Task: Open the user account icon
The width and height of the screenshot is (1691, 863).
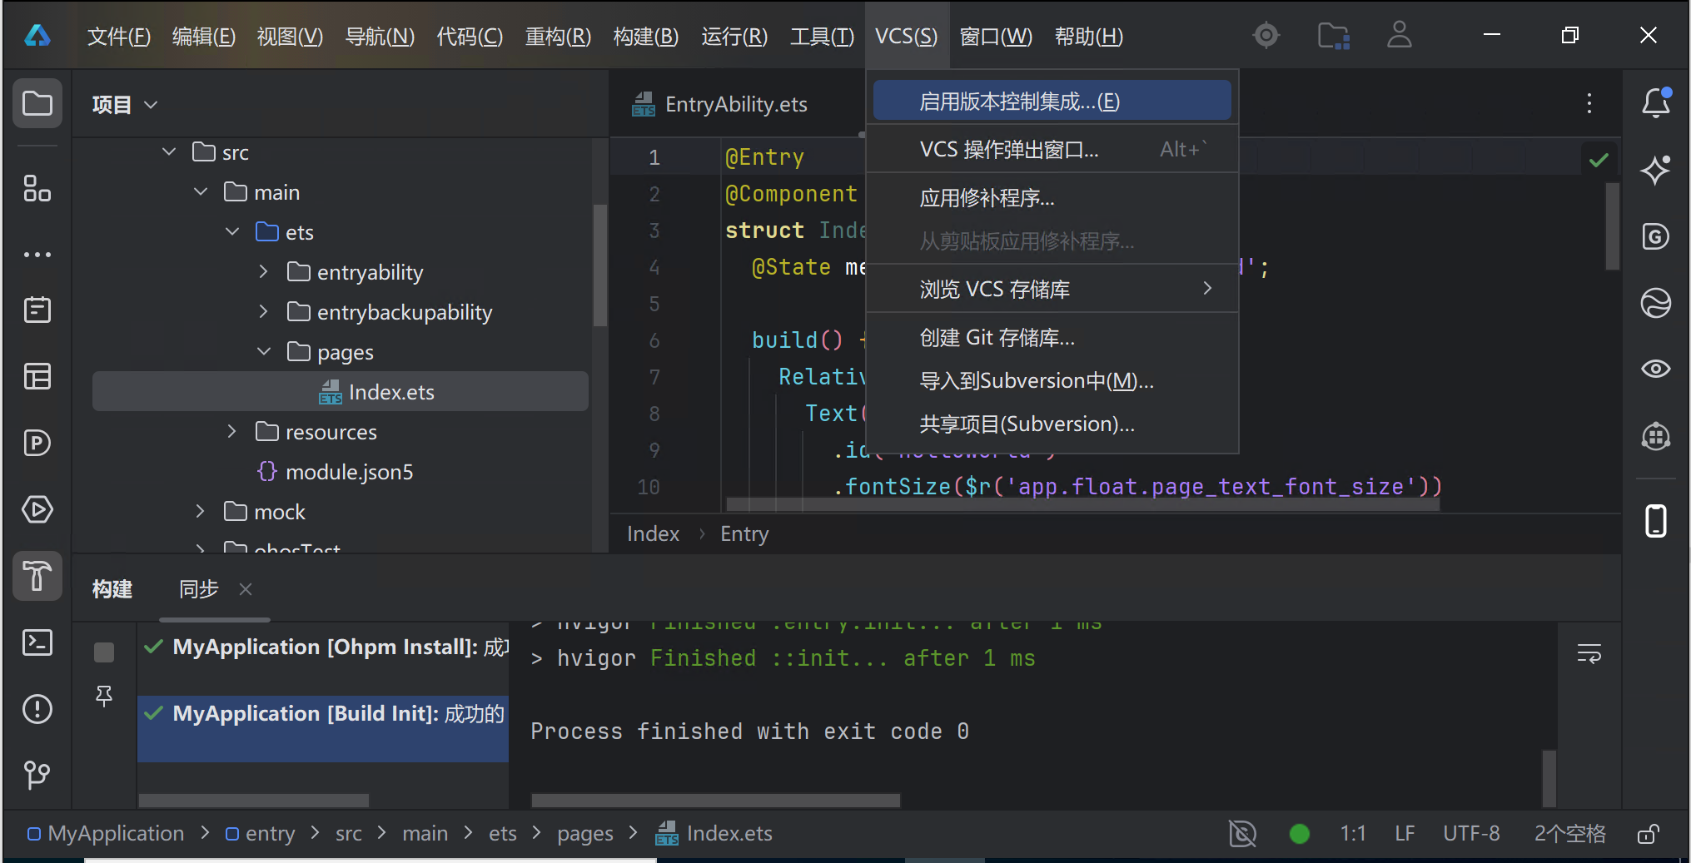Action: 1400,35
